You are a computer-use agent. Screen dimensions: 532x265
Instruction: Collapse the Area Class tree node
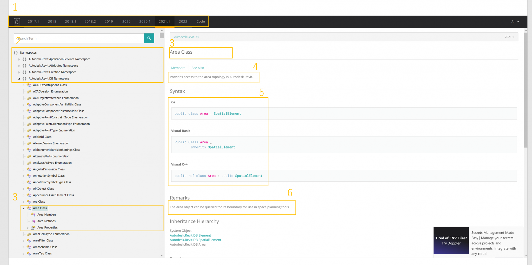[23, 208]
